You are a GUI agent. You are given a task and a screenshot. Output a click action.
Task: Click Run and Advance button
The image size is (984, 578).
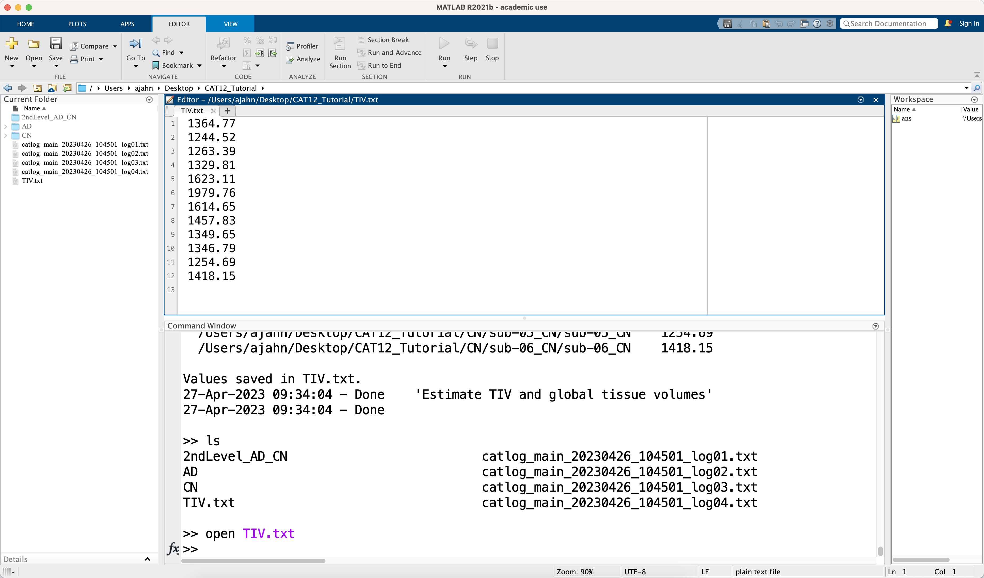pos(390,53)
